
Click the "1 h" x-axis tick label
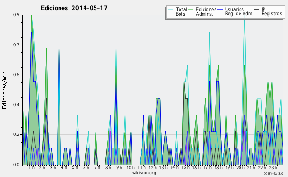tap(31, 167)
